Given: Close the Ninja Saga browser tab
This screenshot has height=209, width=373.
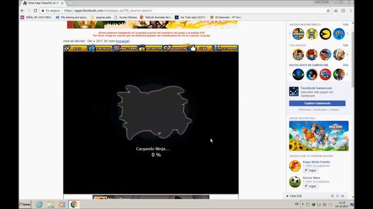Looking at the screenshot, I should tap(62, 3).
